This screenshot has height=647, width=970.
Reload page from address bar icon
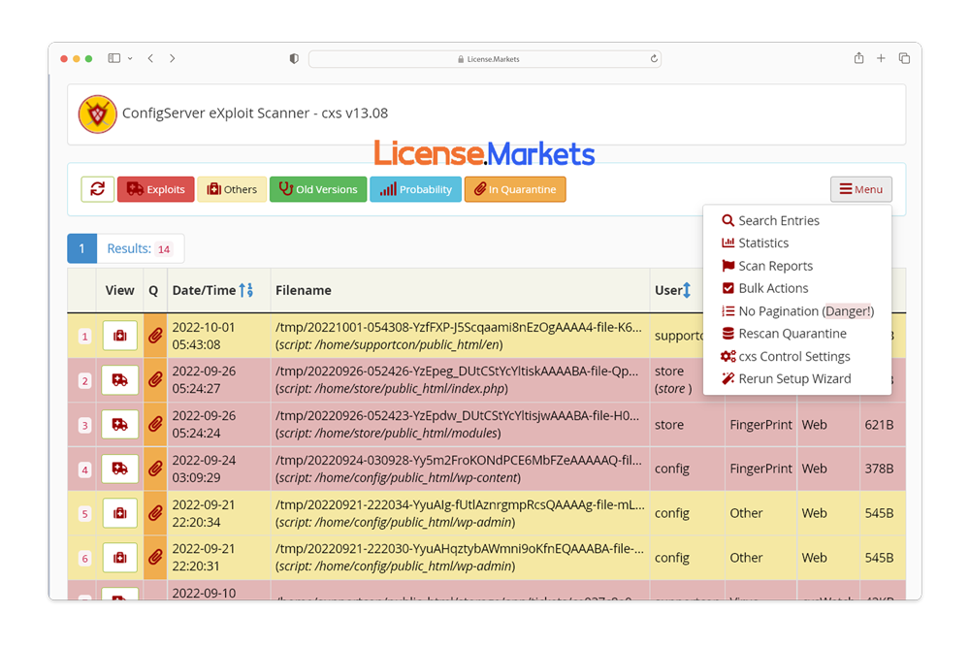654,59
